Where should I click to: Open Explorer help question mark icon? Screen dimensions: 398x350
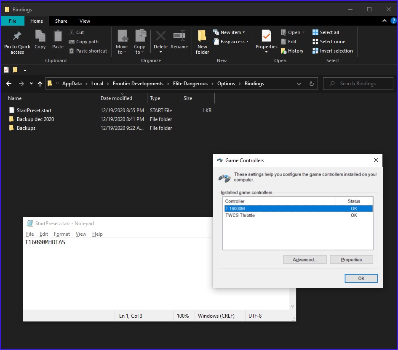[393, 21]
